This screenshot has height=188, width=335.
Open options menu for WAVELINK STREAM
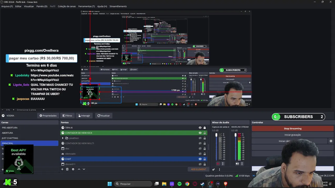point(242,164)
